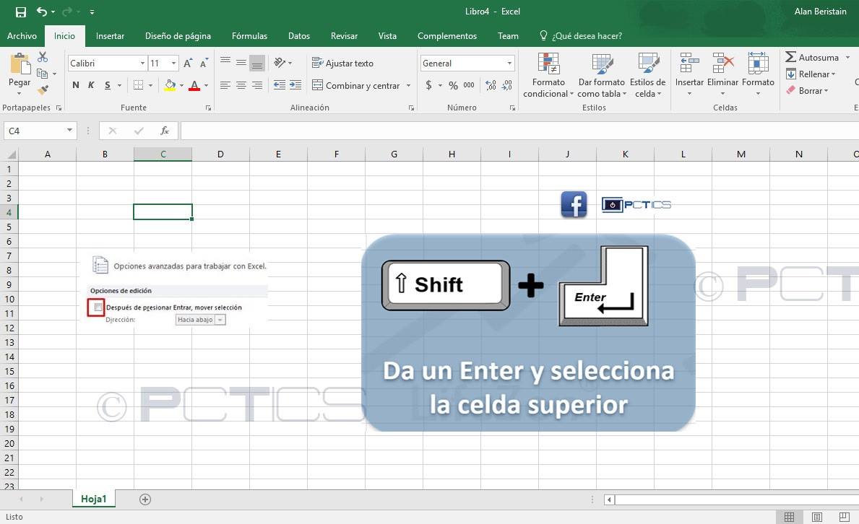Viewport: 859px width, 524px height.
Task: Decrease font size with smaller A icon
Action: [204, 63]
